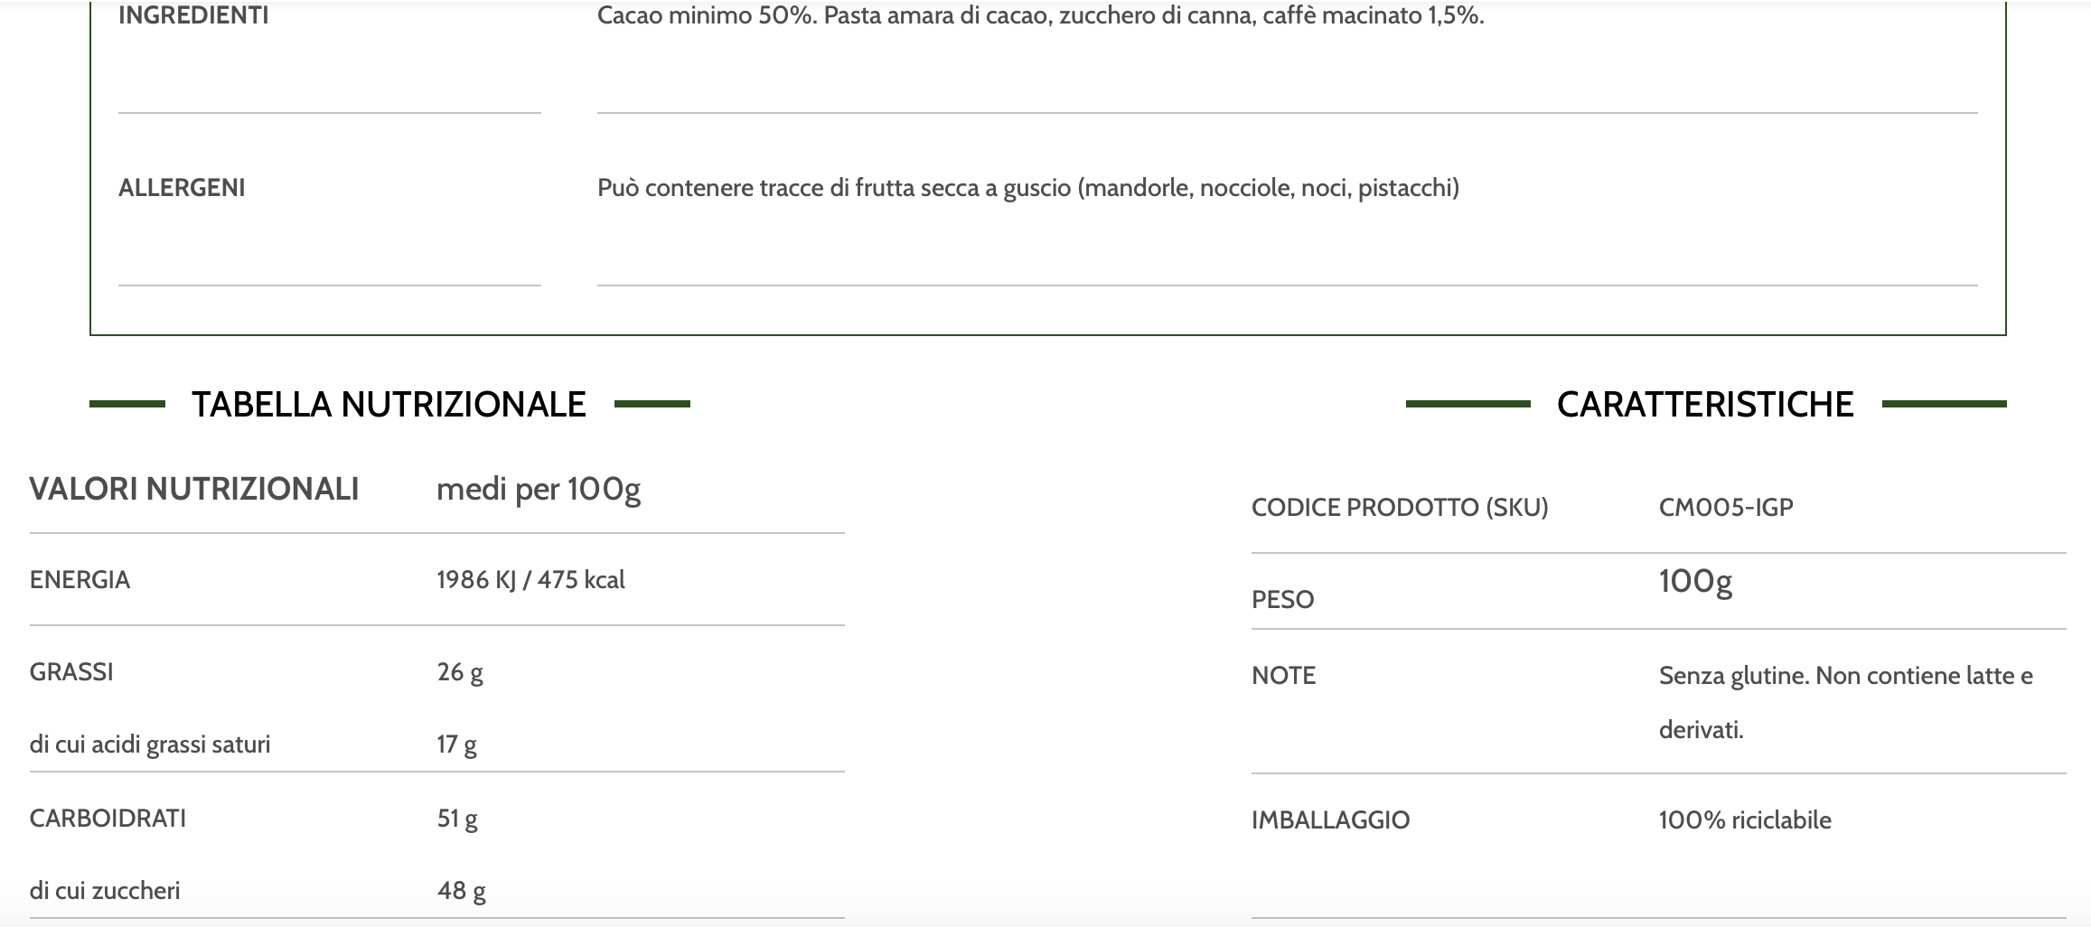Viewport: 2091px width, 927px height.
Task: Select the CARBOIDRATI row label
Action: coord(108,819)
